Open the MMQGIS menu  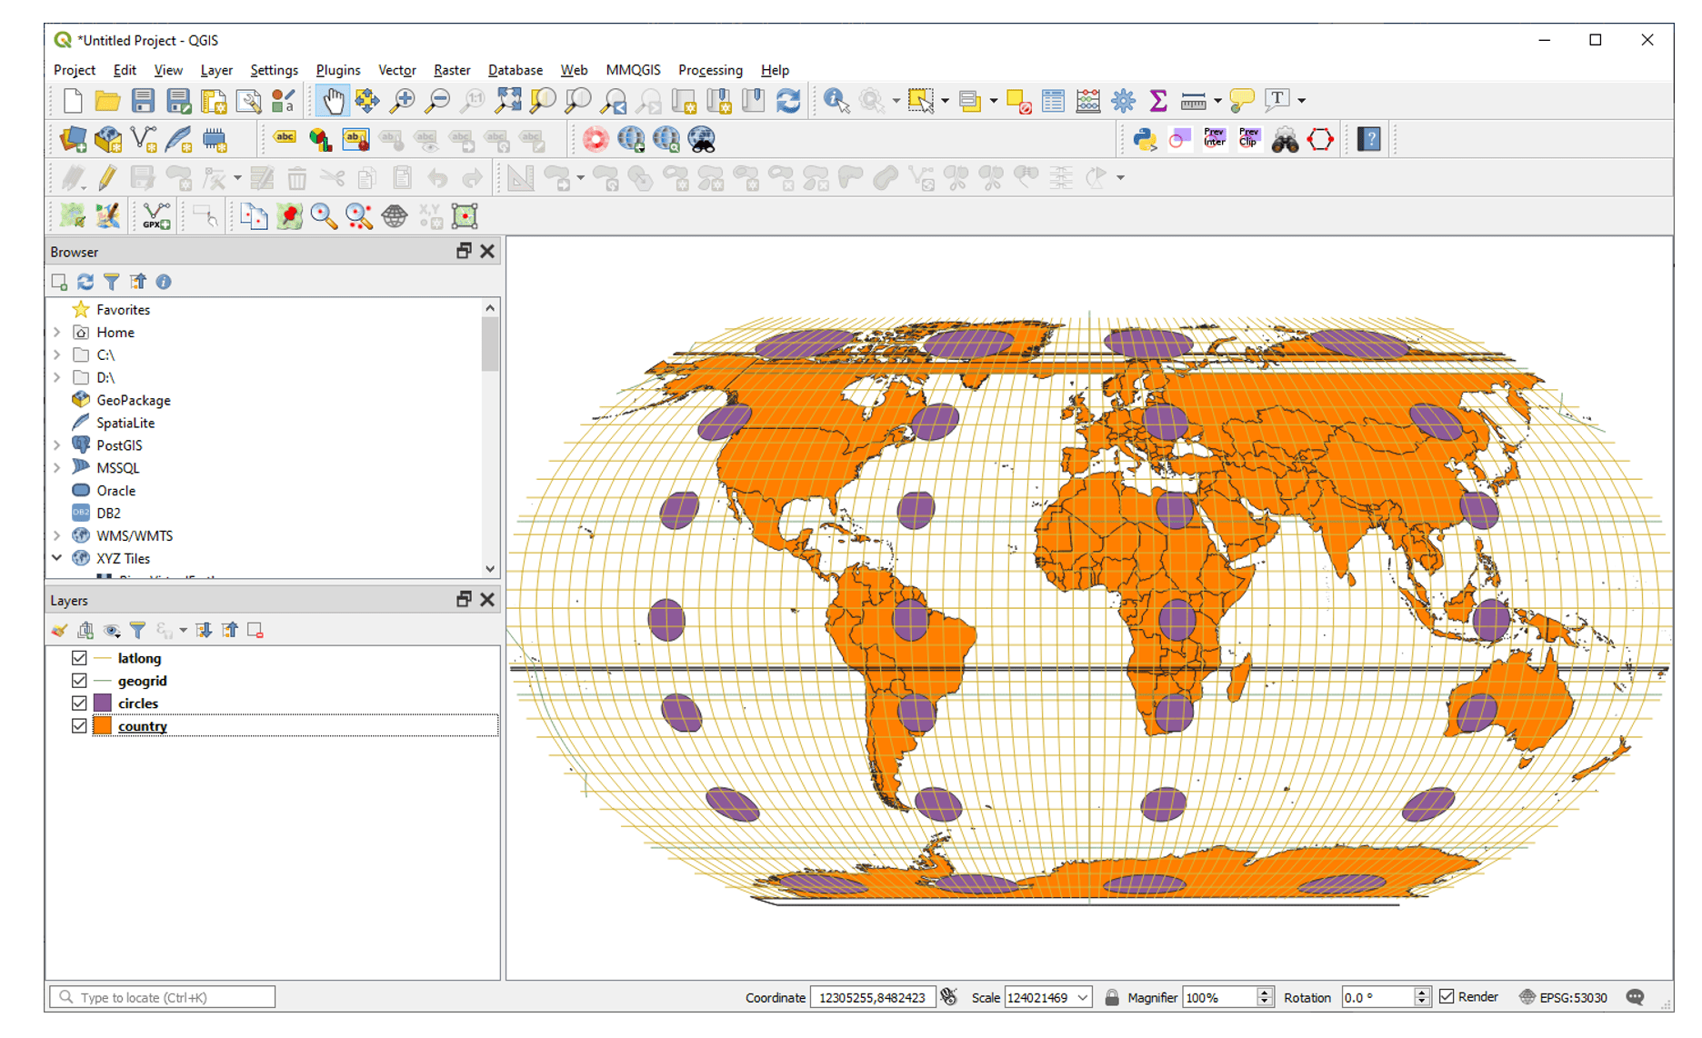pyautogui.click(x=633, y=70)
